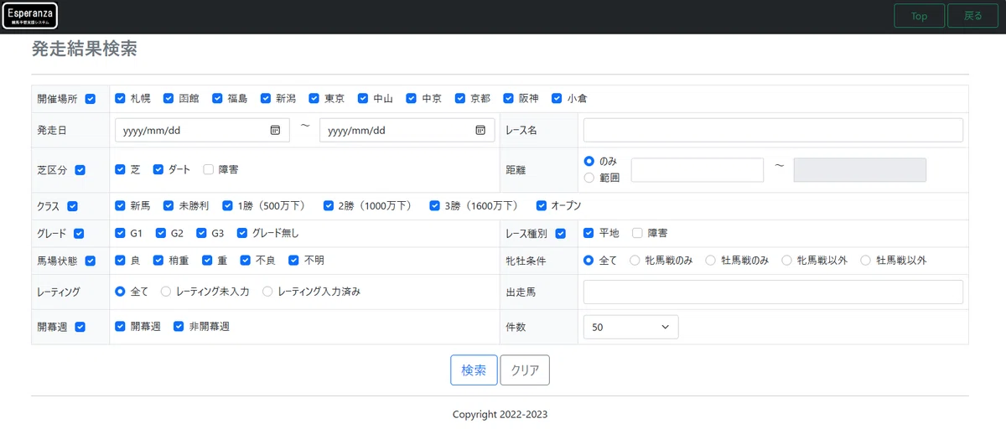Check the 障害 checkbox in レース種別 row

click(x=637, y=233)
